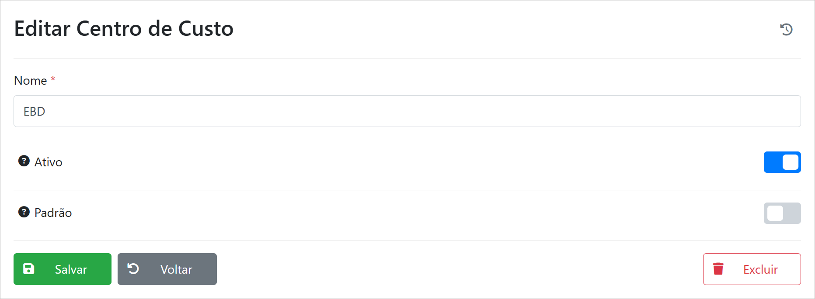Open the change history clock icon
The height and width of the screenshot is (299, 815).
[786, 29]
